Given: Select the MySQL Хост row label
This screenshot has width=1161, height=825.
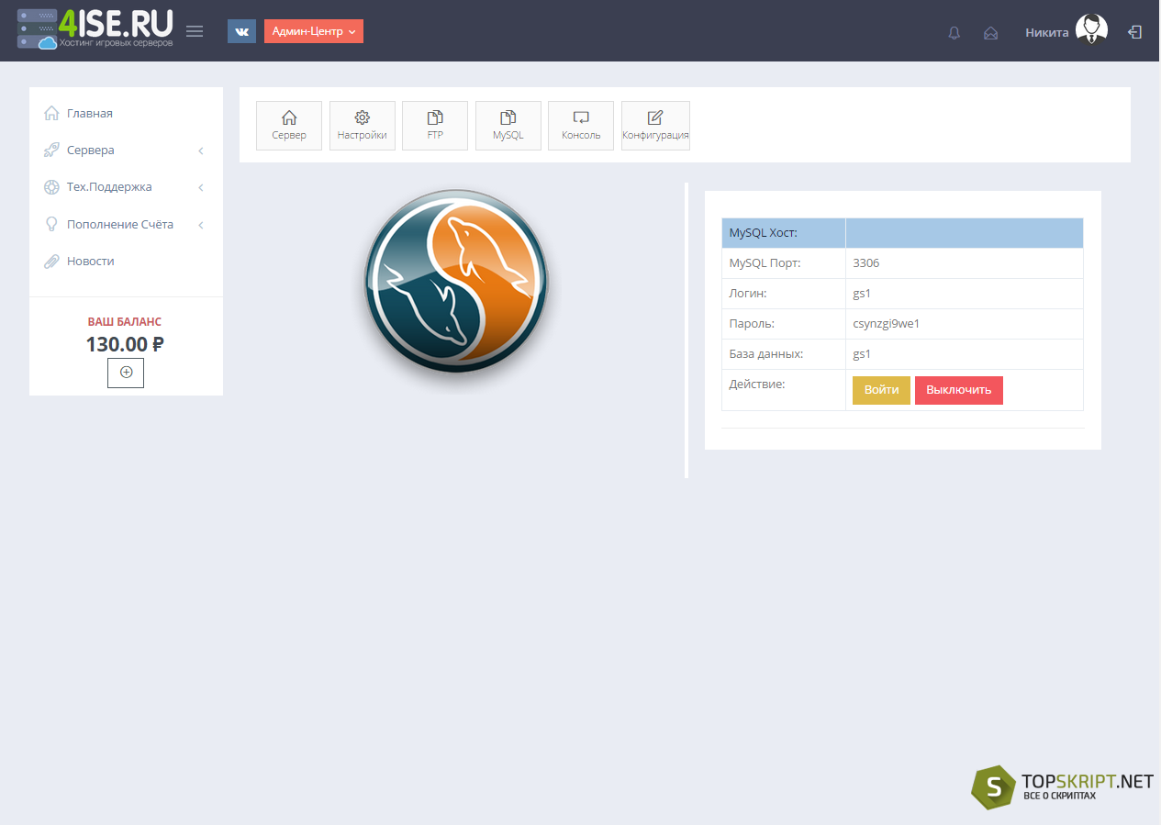Looking at the screenshot, I should tap(763, 233).
